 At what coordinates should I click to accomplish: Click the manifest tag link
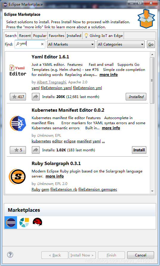(x=84, y=141)
